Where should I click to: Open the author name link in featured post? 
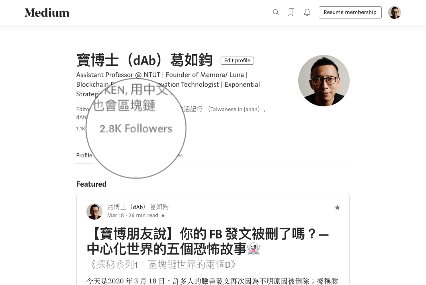(x=138, y=207)
